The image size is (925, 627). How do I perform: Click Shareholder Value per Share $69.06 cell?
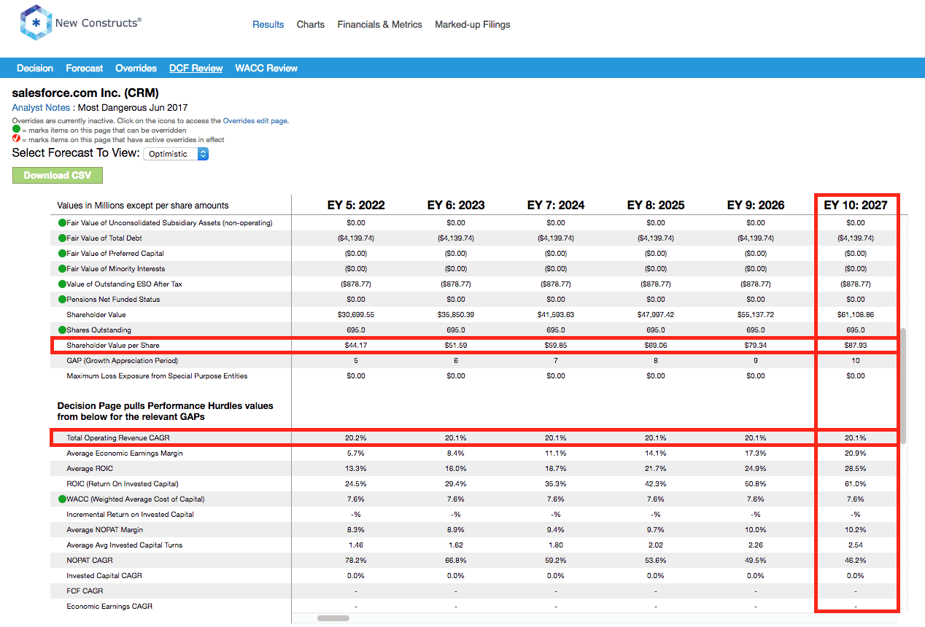tap(656, 345)
